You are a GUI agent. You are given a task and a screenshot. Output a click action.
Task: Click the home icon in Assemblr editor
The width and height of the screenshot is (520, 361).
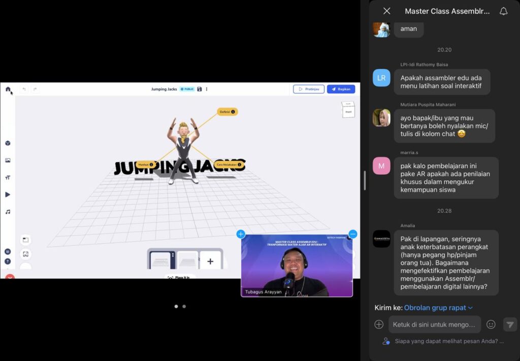8,89
